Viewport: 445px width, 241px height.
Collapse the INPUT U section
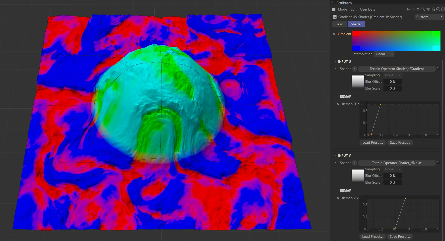(336, 61)
